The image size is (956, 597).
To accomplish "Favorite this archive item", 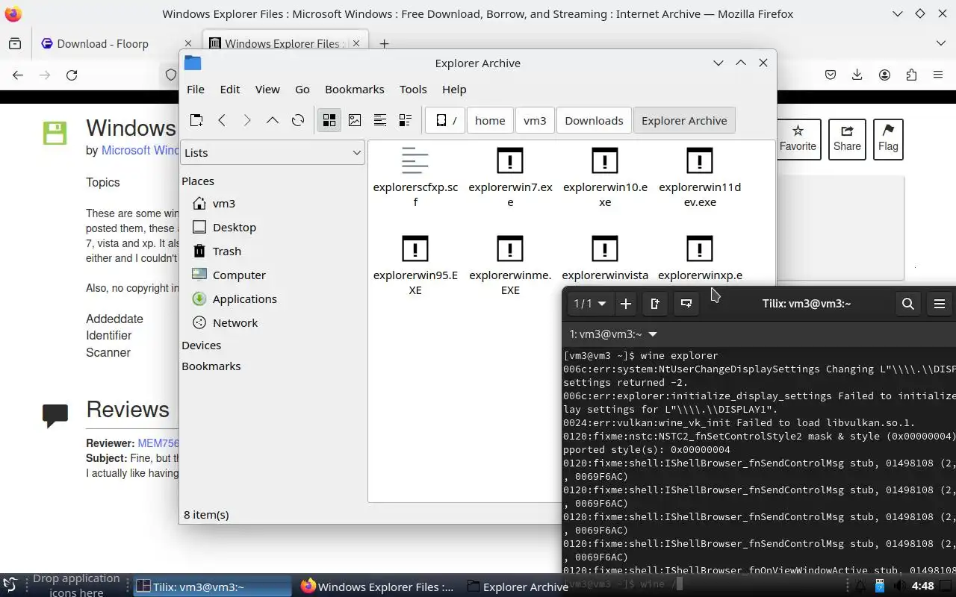I will (x=798, y=139).
